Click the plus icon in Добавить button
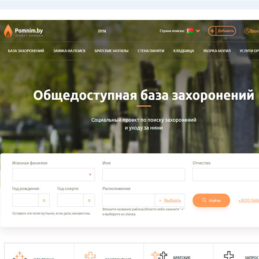The image size is (259, 259). click(x=212, y=31)
